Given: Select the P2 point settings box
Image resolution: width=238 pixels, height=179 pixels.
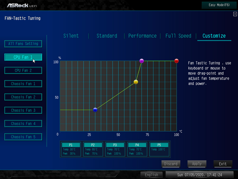Looking at the screenshot, I should (93, 149).
